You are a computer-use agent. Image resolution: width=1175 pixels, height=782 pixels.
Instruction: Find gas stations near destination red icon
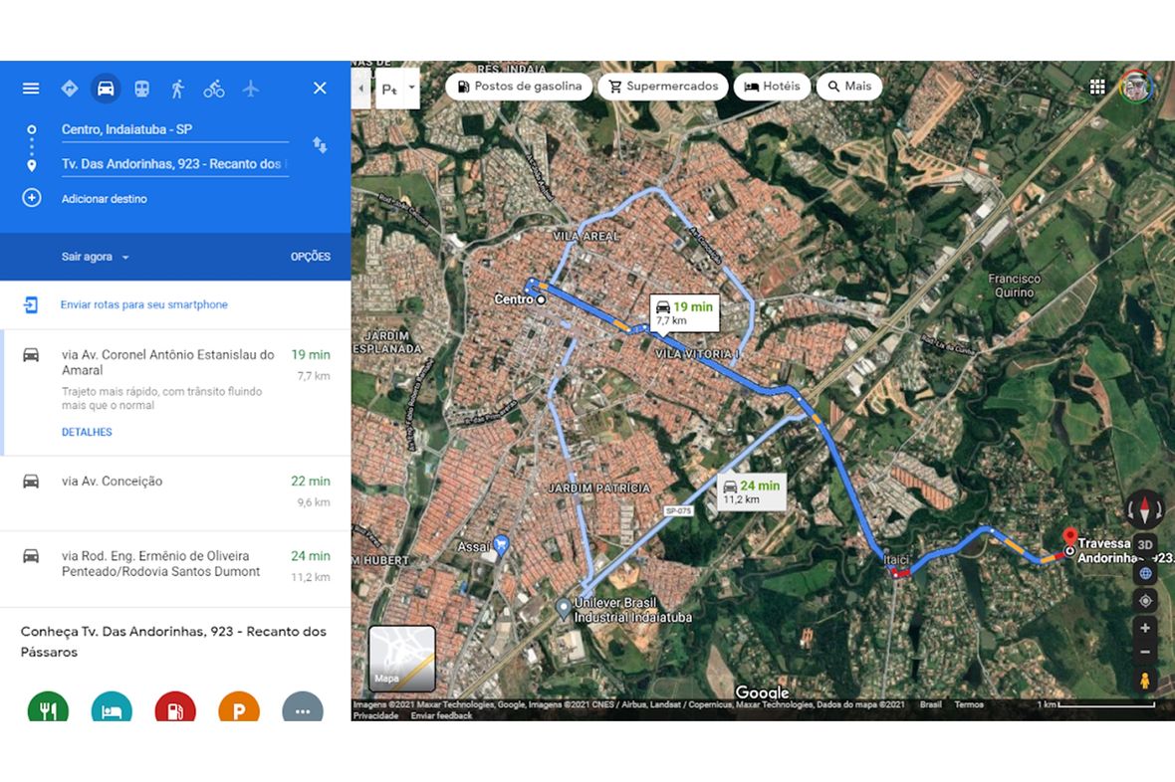[x=175, y=707]
